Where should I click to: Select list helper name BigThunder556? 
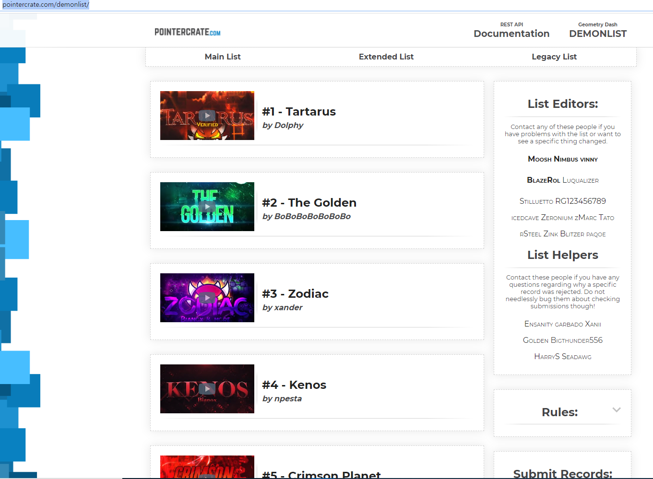tap(577, 340)
